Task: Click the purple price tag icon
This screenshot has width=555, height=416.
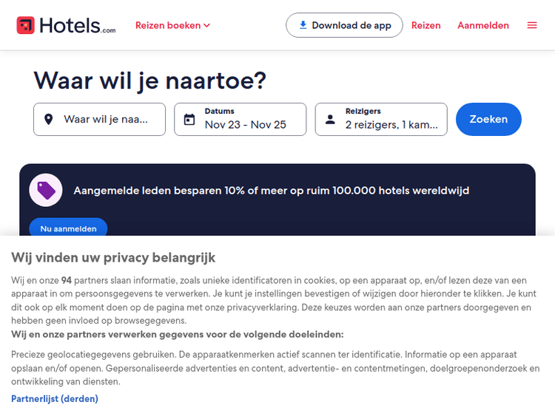Action: tap(46, 191)
